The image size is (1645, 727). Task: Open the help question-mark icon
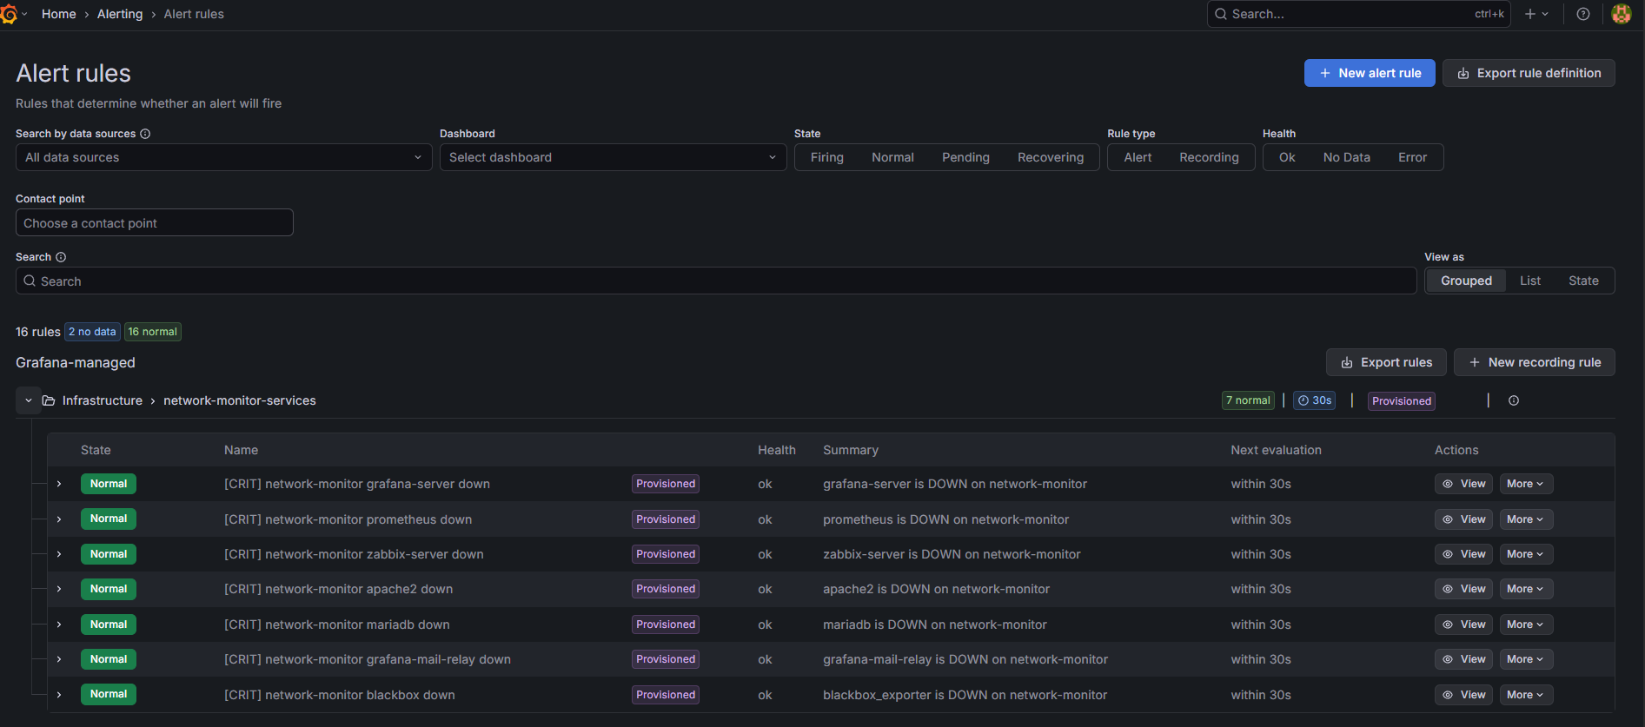point(1583,14)
